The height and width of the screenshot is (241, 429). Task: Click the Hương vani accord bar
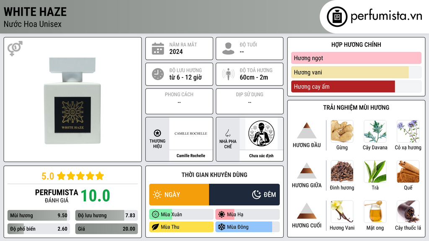tap(356, 72)
